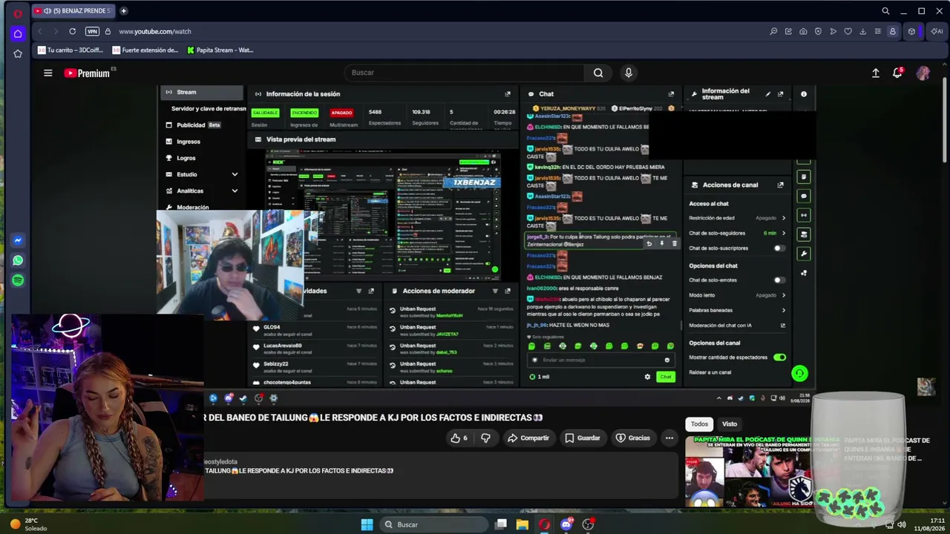This screenshot has height=534, width=950.
Task: Open Opera easy setup sliders icon
Action: (877, 31)
